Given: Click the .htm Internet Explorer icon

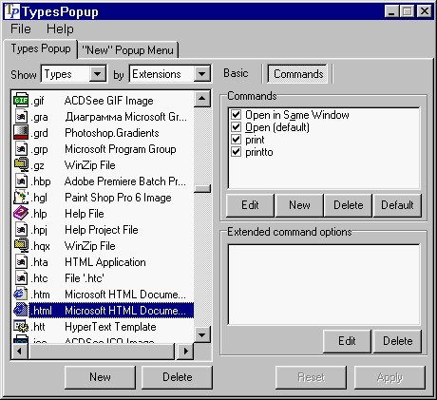Looking at the screenshot, I should click(x=21, y=295).
